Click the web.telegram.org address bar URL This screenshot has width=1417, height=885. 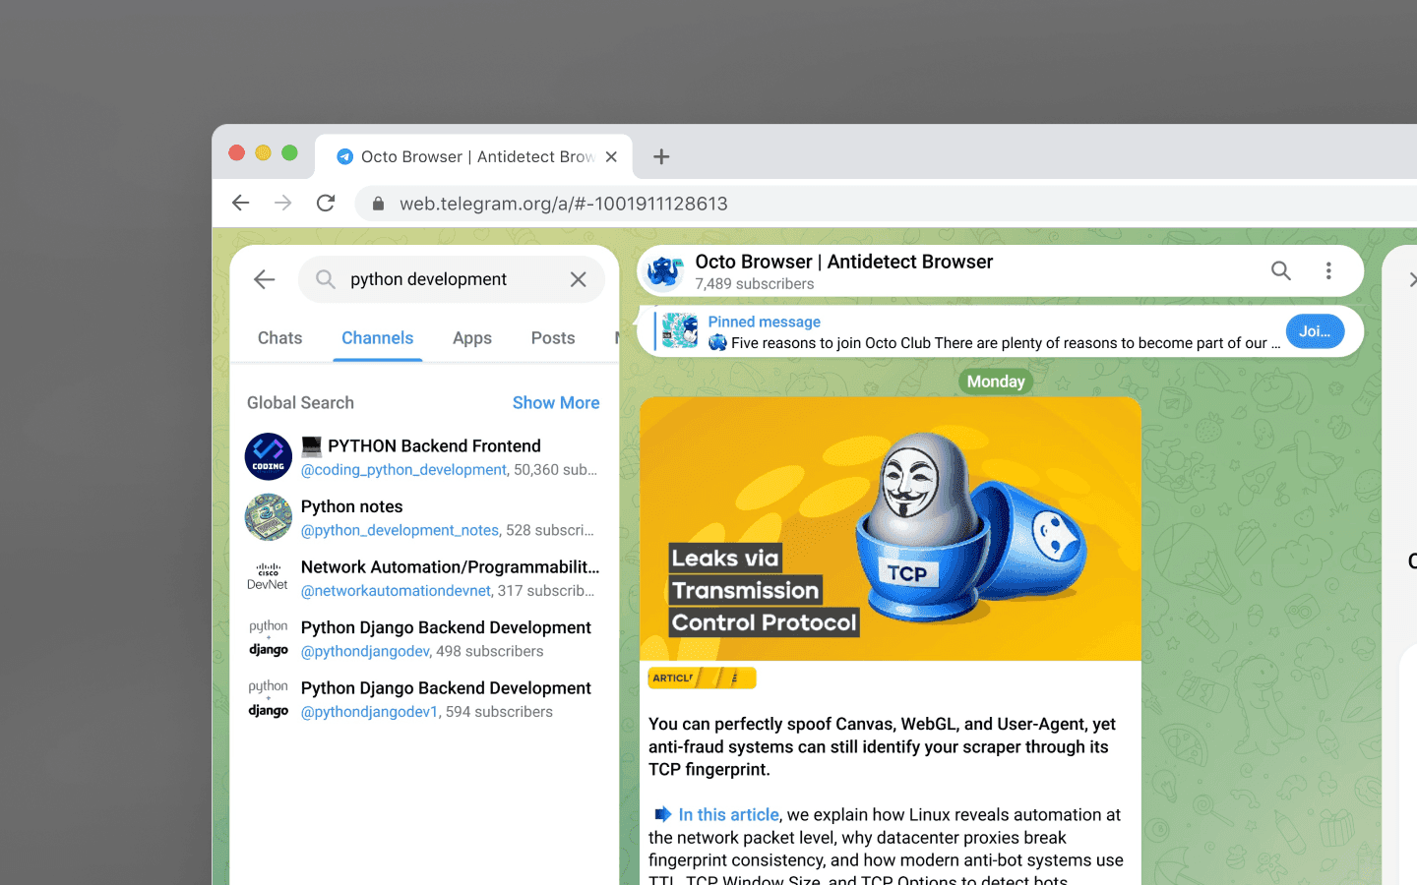(564, 204)
